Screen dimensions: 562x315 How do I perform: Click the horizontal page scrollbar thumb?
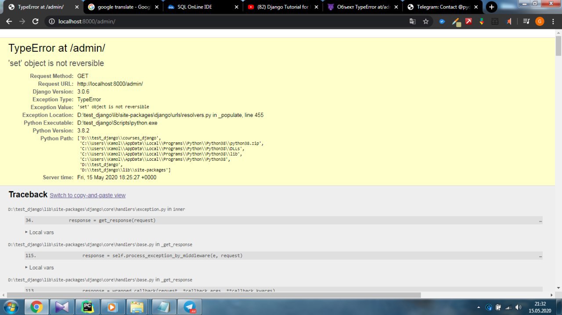click(214, 295)
